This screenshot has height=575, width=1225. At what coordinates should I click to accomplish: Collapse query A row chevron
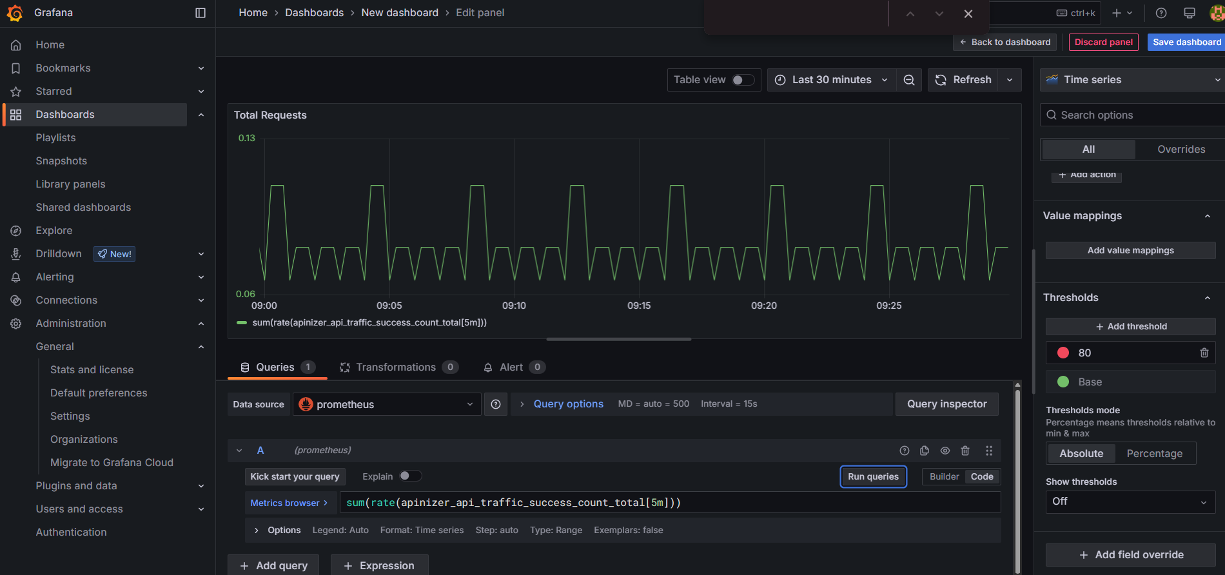[x=239, y=451]
